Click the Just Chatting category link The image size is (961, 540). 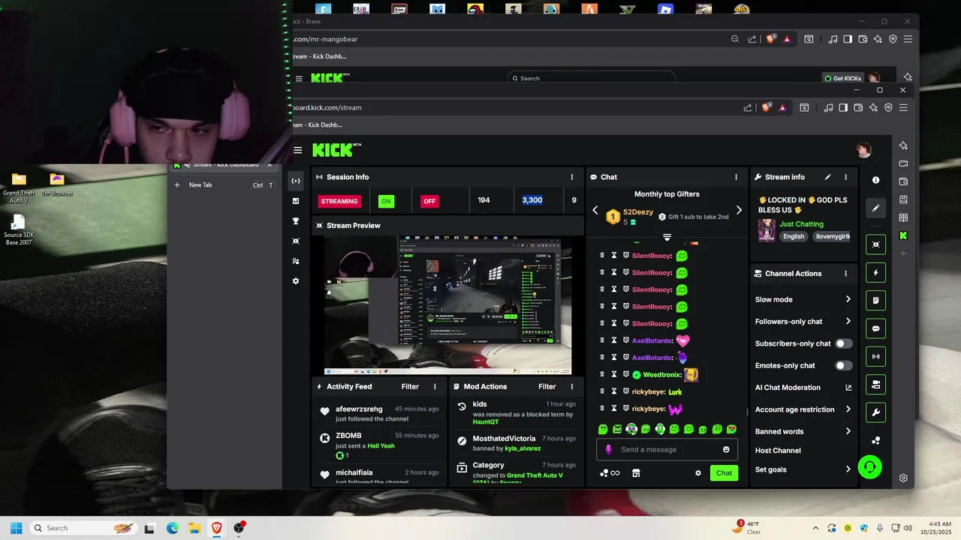click(801, 223)
